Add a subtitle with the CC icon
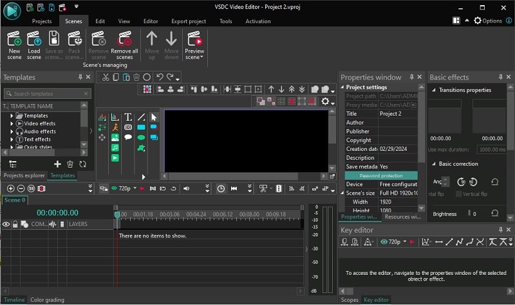Screen dimensions: 515x305 pyautogui.click(x=128, y=127)
